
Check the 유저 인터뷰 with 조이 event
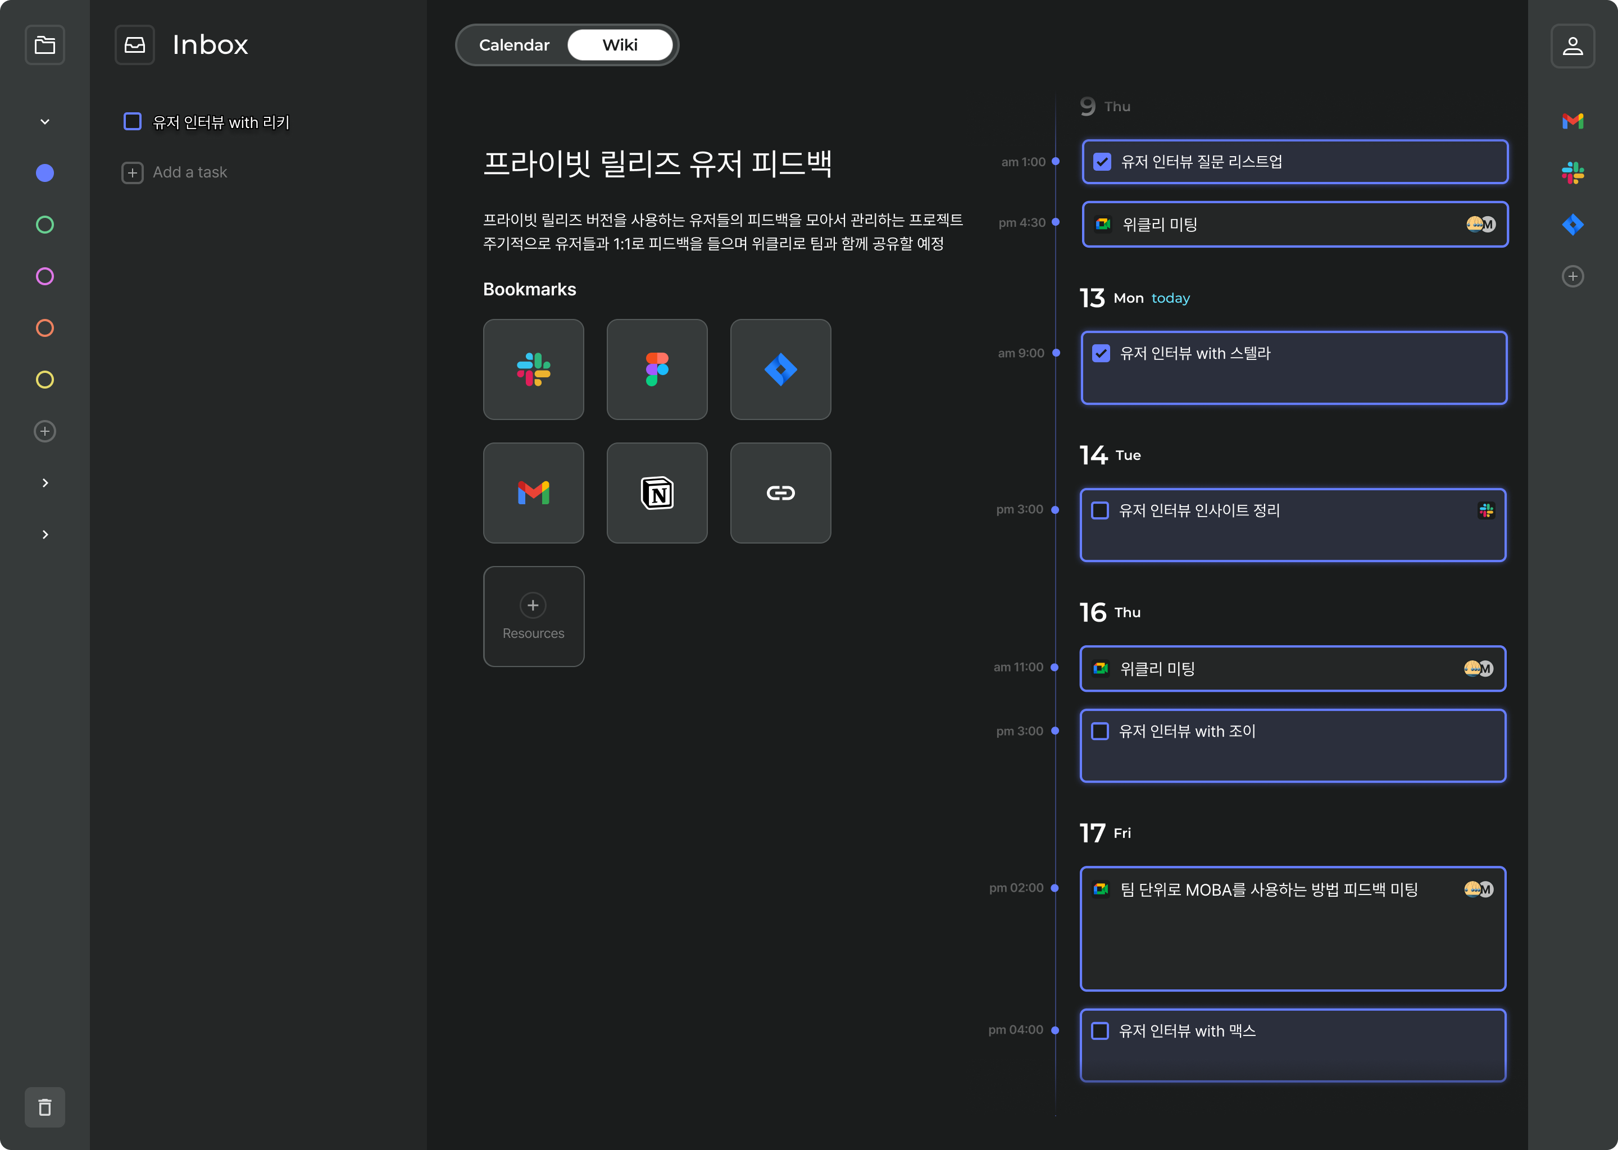tap(1100, 731)
